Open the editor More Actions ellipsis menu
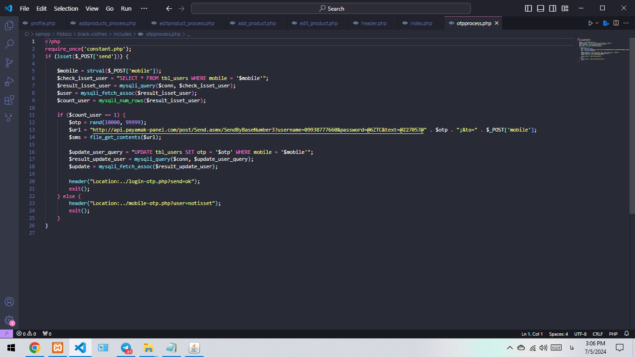The image size is (635, 357). point(626,23)
